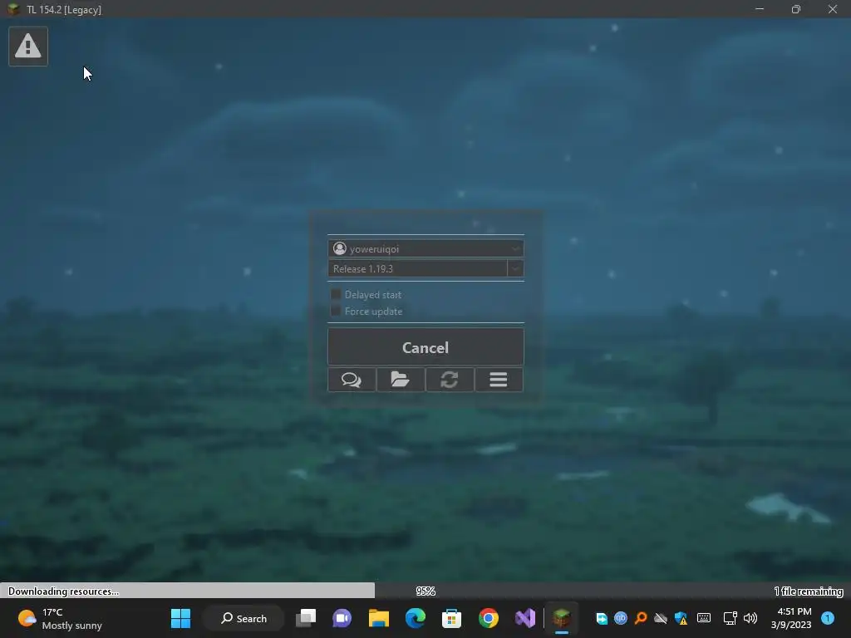Open the account dropdown showing yoweruiqoi
This screenshot has width=851, height=638.
click(x=425, y=248)
